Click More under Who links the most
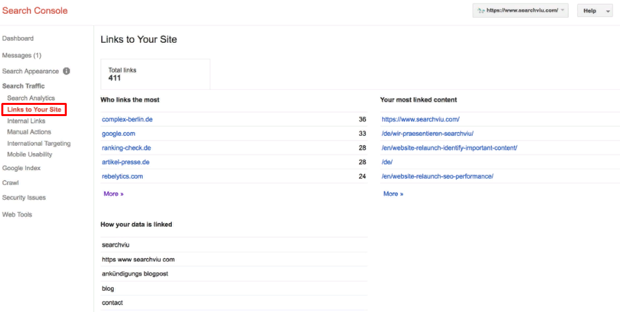This screenshot has height=312, width=620. click(x=114, y=194)
